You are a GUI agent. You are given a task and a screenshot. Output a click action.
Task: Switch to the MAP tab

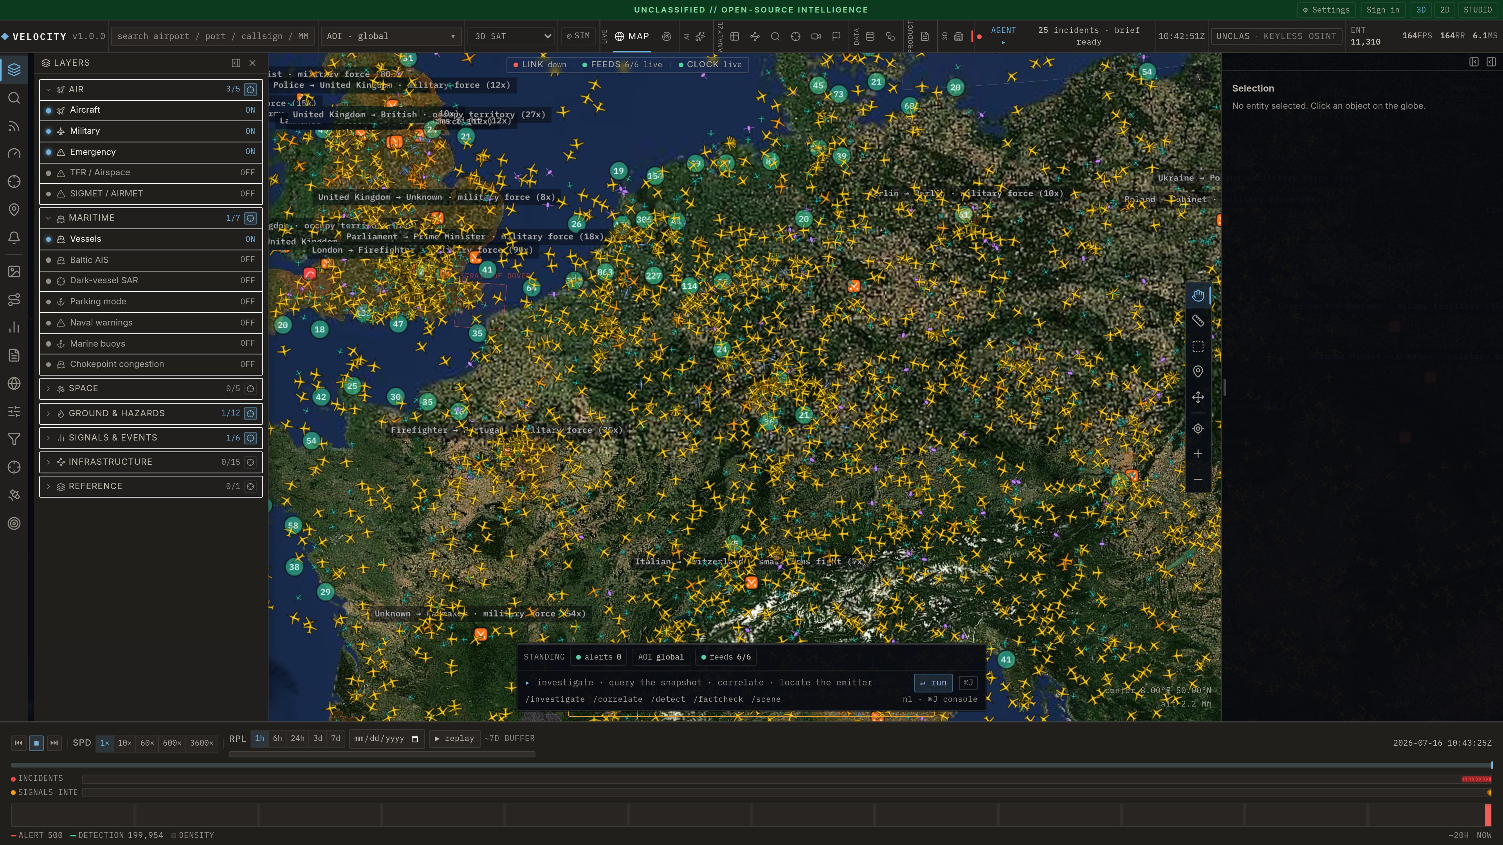tap(631, 36)
